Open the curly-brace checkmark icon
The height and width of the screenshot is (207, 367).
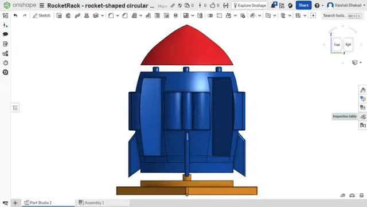225,5
